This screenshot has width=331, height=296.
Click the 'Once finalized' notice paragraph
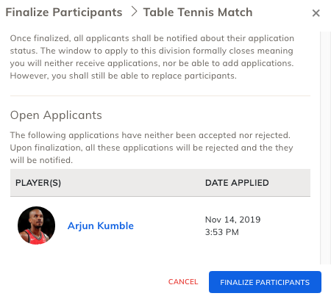coord(152,57)
